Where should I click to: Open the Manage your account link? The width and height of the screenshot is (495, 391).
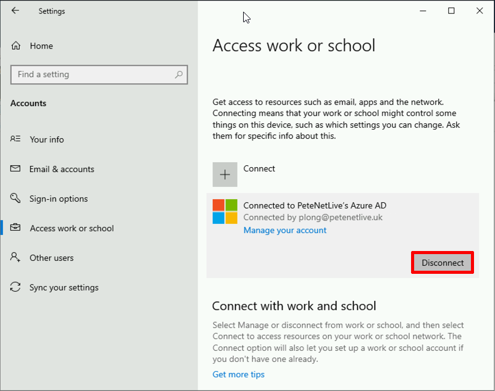(285, 230)
